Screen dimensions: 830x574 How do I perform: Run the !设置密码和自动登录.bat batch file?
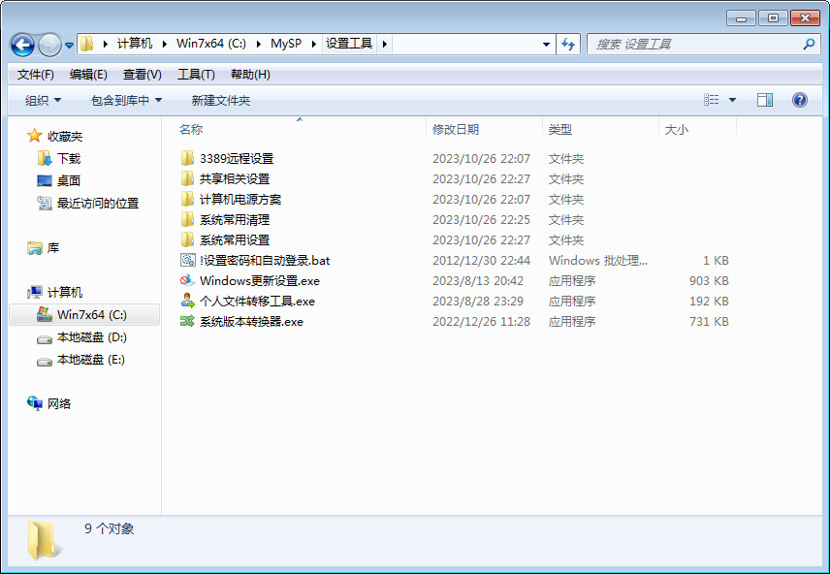[x=252, y=260]
